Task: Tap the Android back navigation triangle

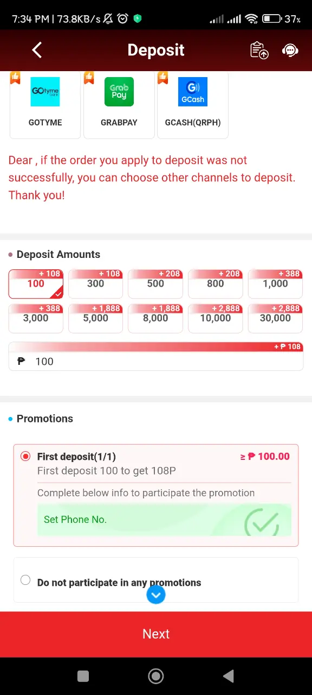Action: point(229,675)
